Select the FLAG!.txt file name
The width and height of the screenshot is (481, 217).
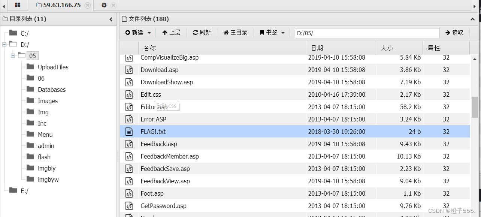[x=153, y=132]
